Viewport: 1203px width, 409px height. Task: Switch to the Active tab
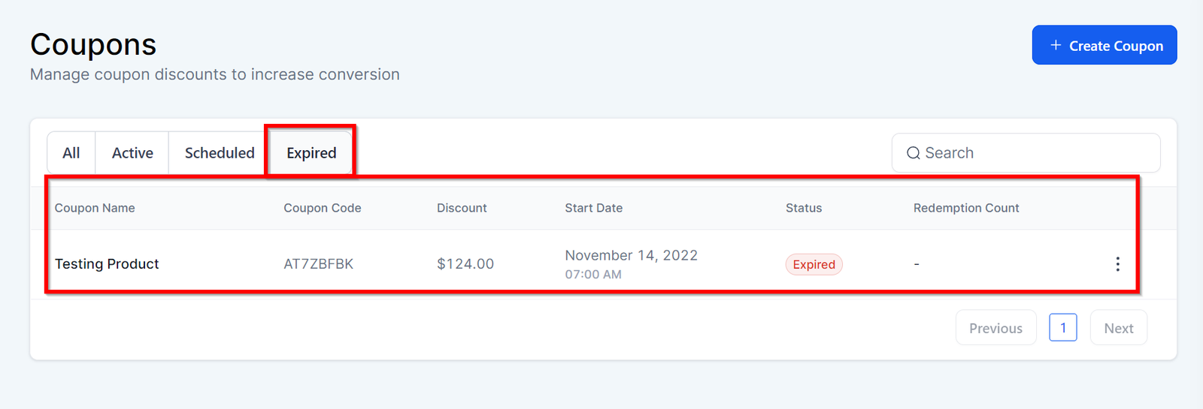tap(132, 153)
